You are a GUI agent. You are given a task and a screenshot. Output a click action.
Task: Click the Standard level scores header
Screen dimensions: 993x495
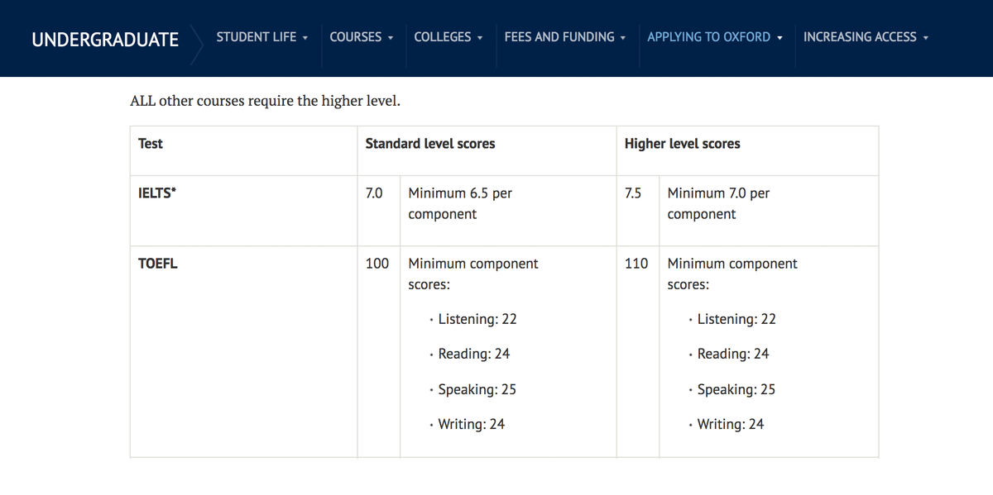(430, 143)
